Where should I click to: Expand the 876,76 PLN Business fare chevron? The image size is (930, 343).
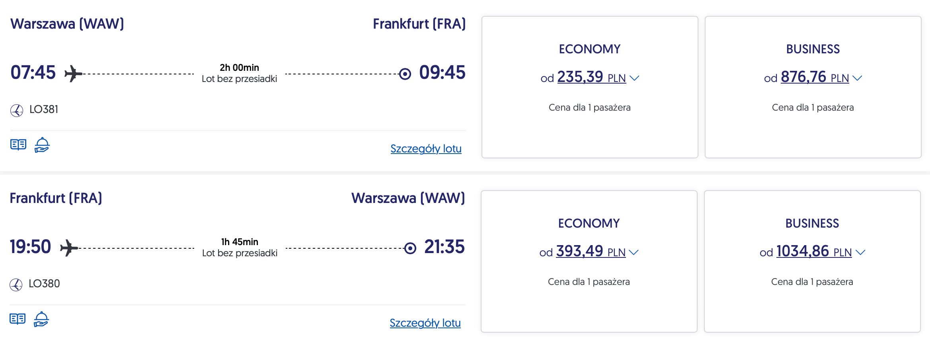[857, 78]
